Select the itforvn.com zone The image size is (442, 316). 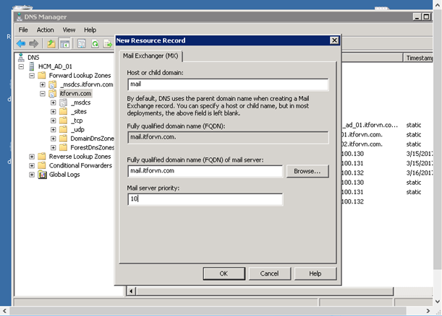(x=75, y=93)
